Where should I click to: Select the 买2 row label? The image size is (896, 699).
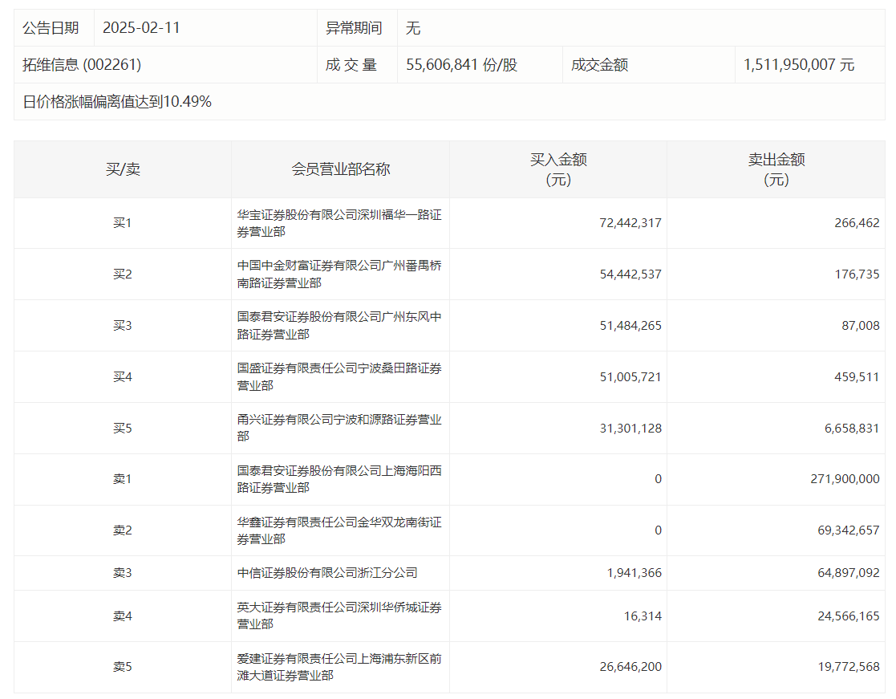coord(122,274)
